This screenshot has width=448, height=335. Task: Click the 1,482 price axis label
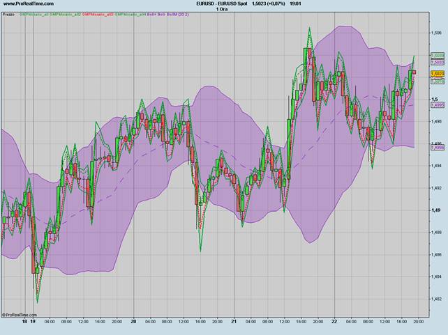437,299
